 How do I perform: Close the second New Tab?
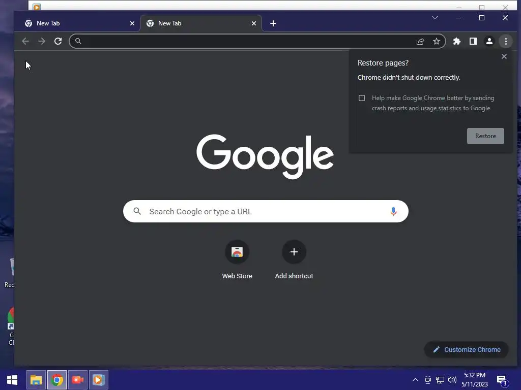coord(254,23)
